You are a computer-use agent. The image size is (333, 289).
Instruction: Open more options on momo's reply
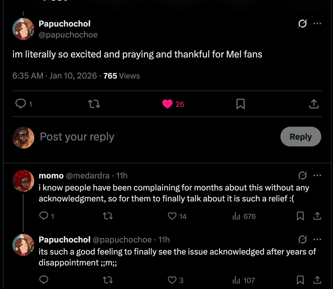pyautogui.click(x=317, y=175)
